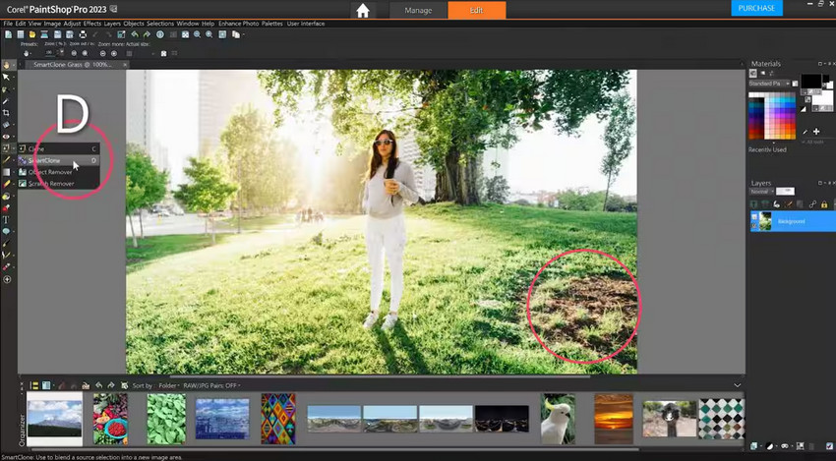The height and width of the screenshot is (461, 836).
Task: Click the add tools plus circle
Action: [x=7, y=279]
